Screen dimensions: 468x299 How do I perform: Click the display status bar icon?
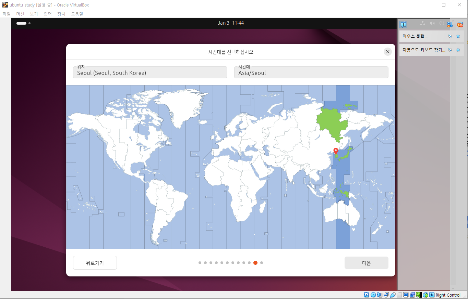point(406,295)
